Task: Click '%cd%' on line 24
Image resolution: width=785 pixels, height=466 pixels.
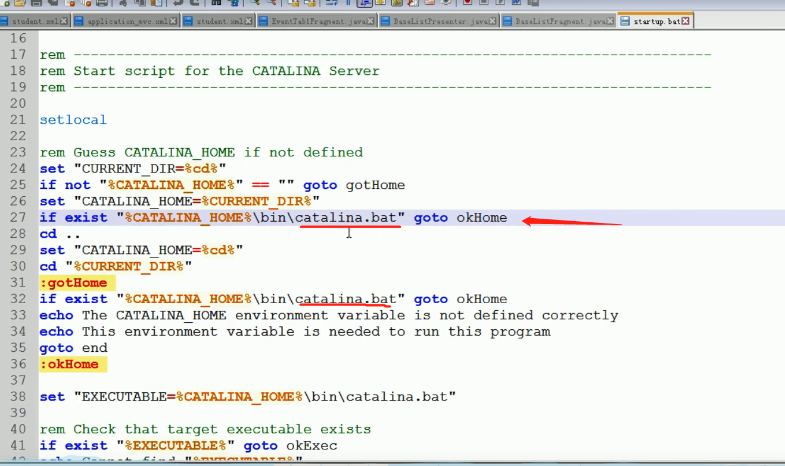Action: click(x=201, y=169)
